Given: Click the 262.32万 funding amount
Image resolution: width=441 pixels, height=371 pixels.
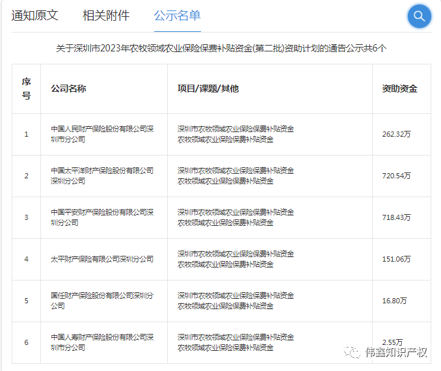Looking at the screenshot, I should 396,134.
